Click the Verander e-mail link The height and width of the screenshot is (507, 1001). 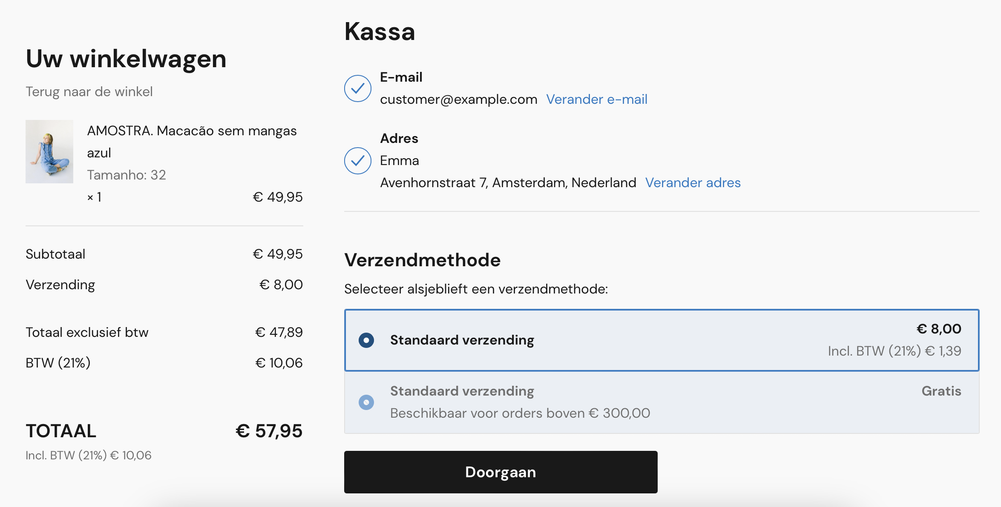596,100
